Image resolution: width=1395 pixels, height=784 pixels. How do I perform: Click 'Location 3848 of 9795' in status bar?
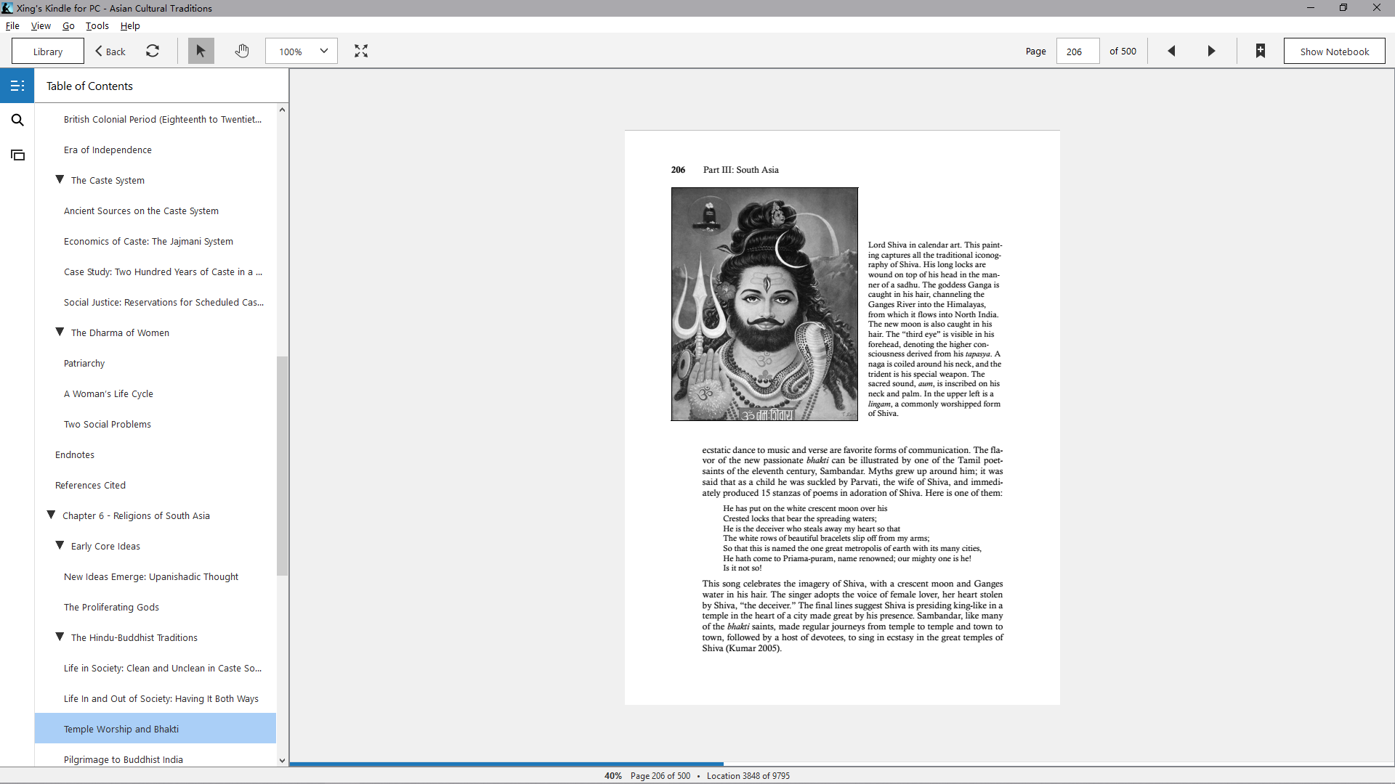[x=748, y=775]
